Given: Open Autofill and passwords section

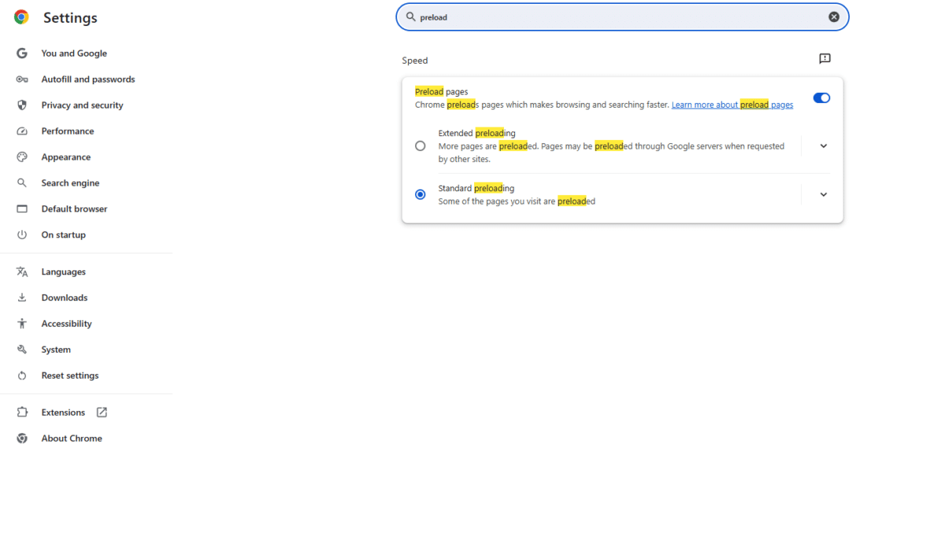Looking at the screenshot, I should click(x=87, y=80).
